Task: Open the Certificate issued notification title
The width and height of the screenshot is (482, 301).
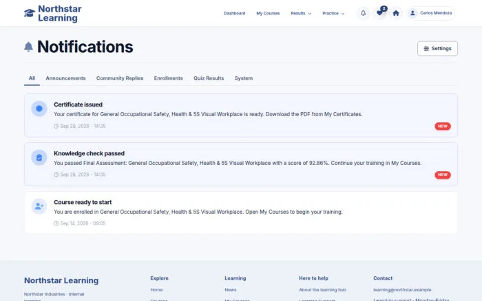Action: (78, 104)
